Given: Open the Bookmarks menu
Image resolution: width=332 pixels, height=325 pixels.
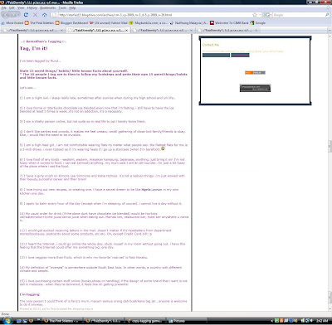Looking at the screenshot, I should click(47, 7).
